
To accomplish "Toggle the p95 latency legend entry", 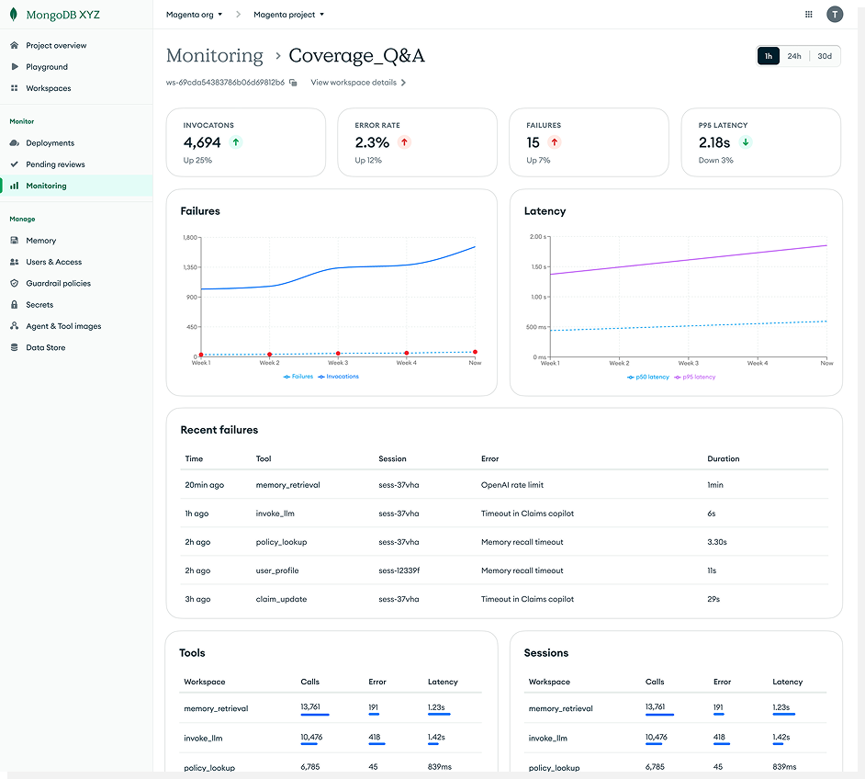I will pos(694,378).
